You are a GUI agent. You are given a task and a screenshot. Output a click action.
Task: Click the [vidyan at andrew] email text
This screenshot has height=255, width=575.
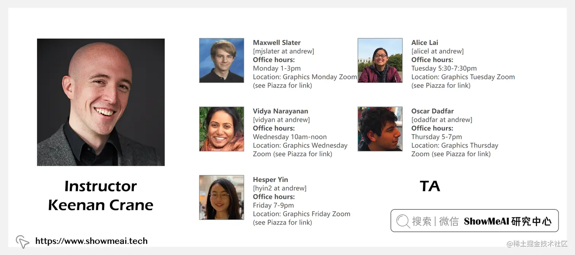[x=281, y=120]
